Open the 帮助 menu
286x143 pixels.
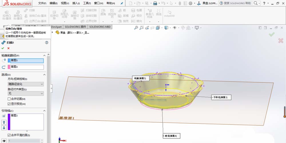point(111,3)
